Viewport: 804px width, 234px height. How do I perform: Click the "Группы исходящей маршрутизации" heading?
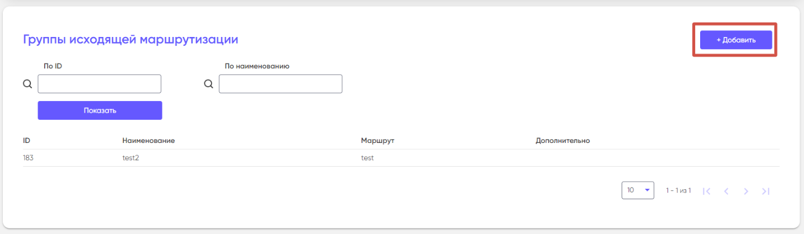pyautogui.click(x=130, y=39)
